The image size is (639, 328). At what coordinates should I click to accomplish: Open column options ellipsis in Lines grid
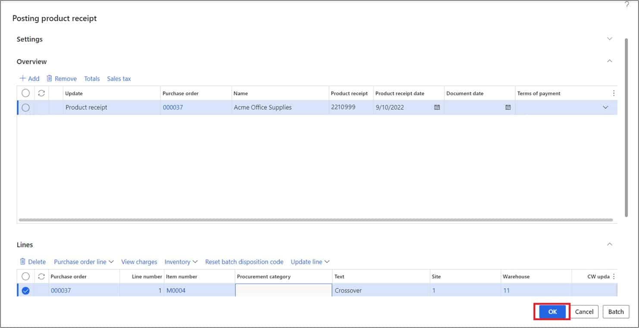click(614, 276)
